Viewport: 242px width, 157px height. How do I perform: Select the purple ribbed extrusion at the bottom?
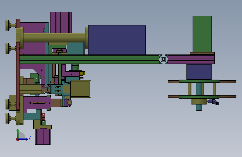coord(43,137)
